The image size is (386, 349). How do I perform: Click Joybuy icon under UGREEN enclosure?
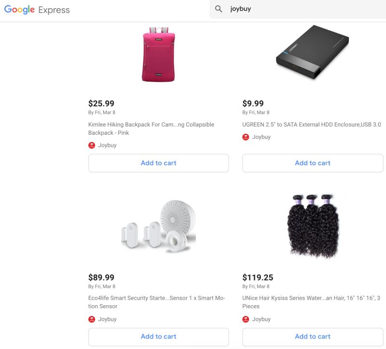click(246, 137)
